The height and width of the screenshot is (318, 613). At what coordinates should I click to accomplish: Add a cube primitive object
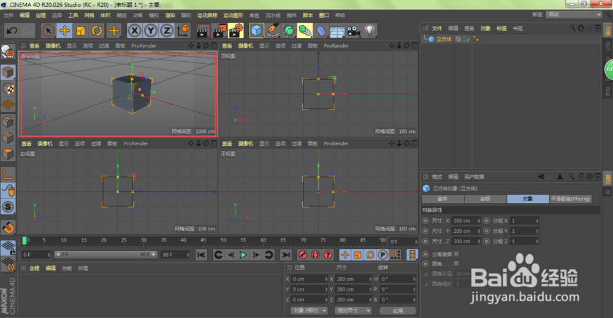click(x=256, y=31)
